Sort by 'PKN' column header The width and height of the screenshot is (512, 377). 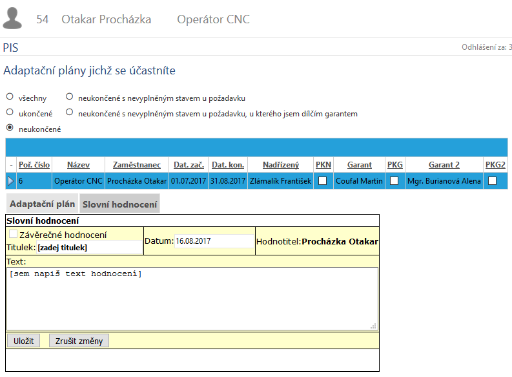pyautogui.click(x=323, y=165)
